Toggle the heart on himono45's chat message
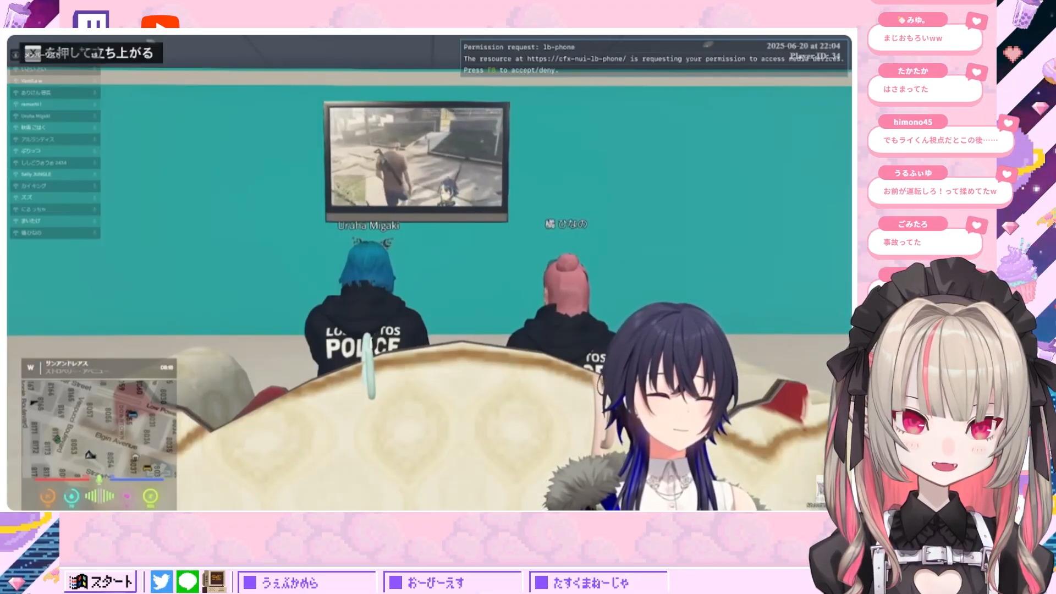The width and height of the screenshot is (1056, 594). point(1008,123)
